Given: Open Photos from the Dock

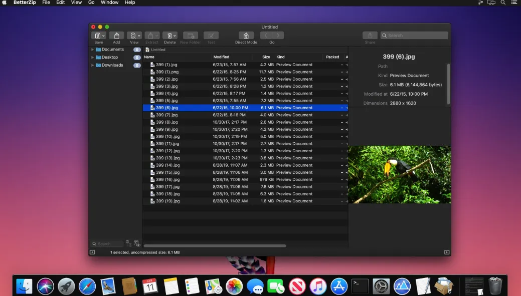Looking at the screenshot, I should click(x=234, y=286).
